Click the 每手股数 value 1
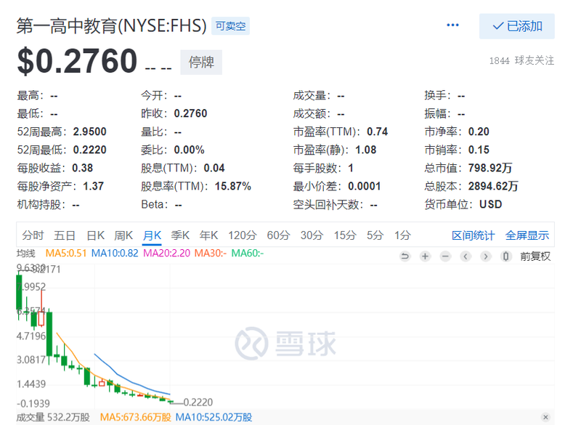Screen dimensions: 581x425 351,169
